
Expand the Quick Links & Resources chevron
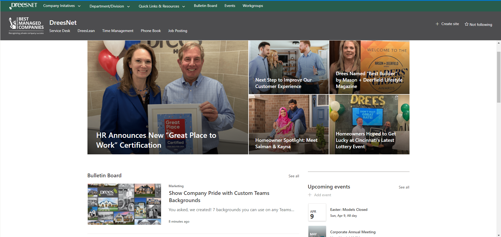[x=183, y=6]
